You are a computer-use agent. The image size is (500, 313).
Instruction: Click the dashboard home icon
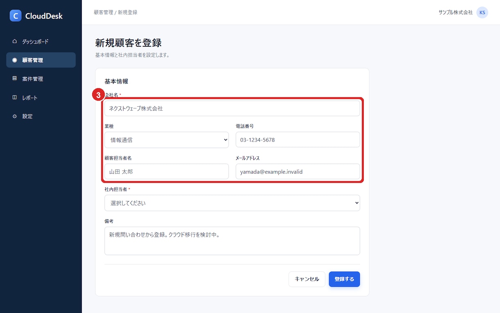point(15,41)
